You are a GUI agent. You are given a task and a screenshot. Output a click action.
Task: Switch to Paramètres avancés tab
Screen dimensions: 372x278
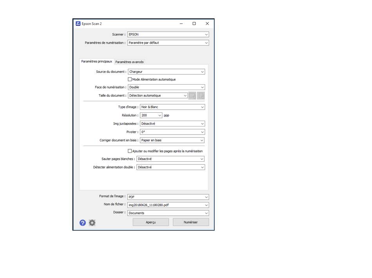(x=129, y=62)
